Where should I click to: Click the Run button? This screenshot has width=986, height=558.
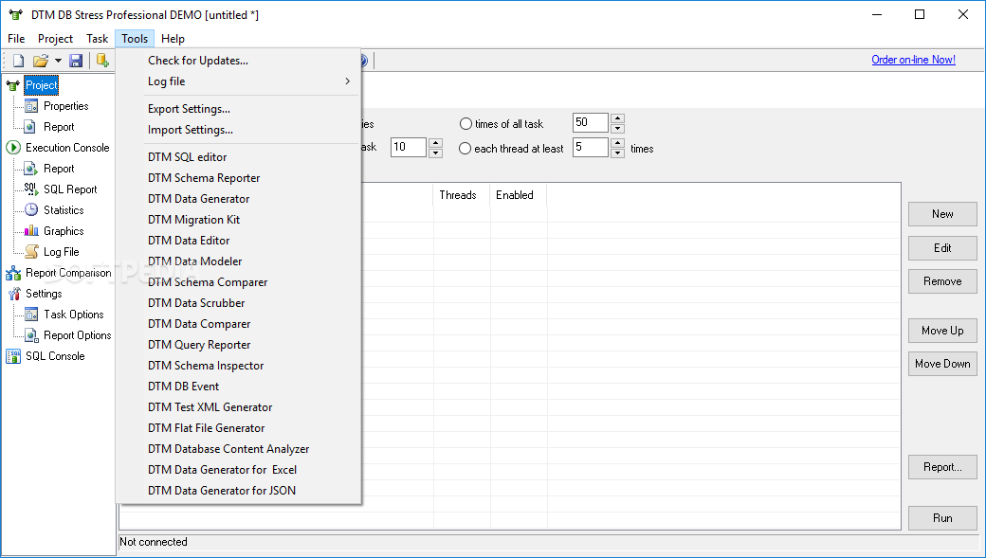tap(942, 518)
